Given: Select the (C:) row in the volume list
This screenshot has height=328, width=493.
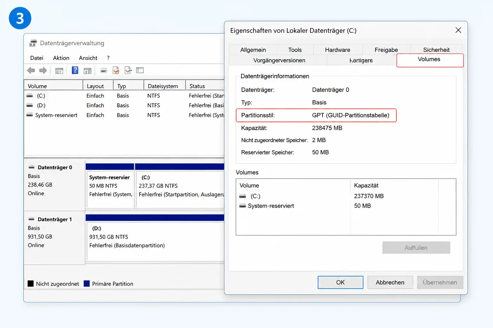Looking at the screenshot, I should click(x=125, y=95).
